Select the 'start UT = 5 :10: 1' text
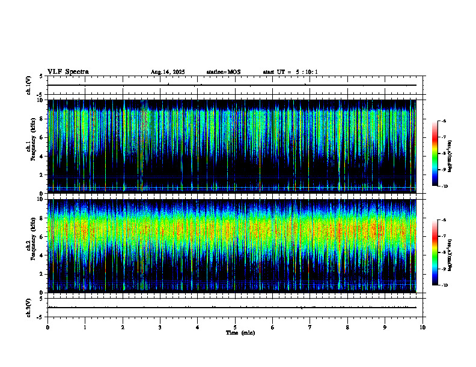This screenshot has width=476, height=367. 290,72
